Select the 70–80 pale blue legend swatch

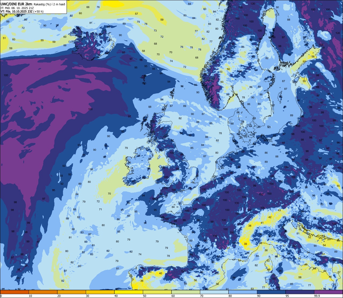(x=214, y=292)
